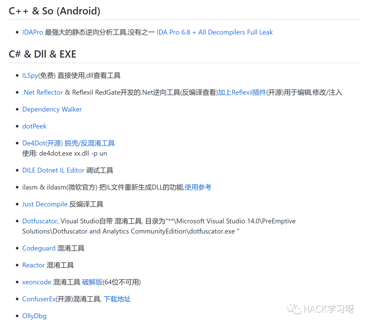The image size is (366, 325).
Task: Select the C# & Dll & EXE heading
Action: click(42, 54)
